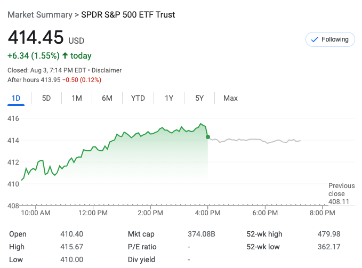Select the 1M time range tab
The width and height of the screenshot is (362, 268).
tap(77, 98)
